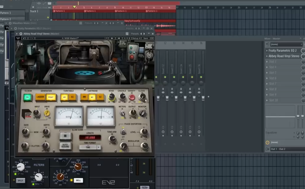Viewport: 305px width, 189px height.
Task: Expand the Slot 3 arrow in mixer
Action: pos(267,62)
